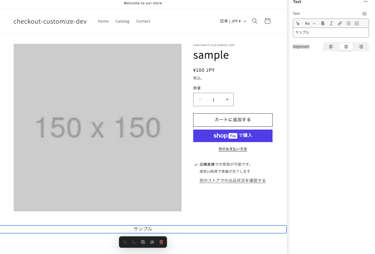
Task: Apply numbered list formatting
Action: (x=357, y=23)
